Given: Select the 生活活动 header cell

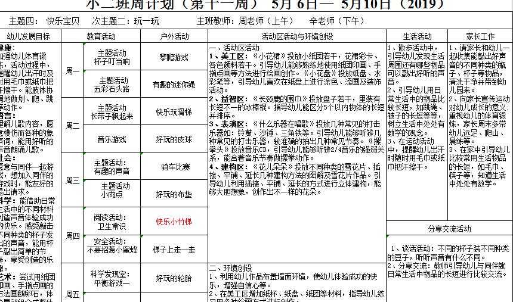Looking at the screenshot, I should [x=417, y=36].
